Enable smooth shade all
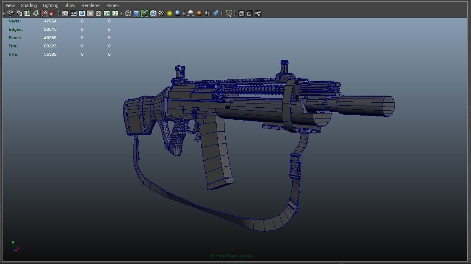 (137, 13)
